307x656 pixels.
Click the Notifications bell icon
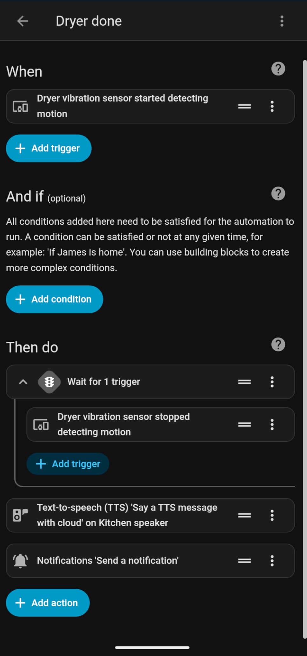click(x=20, y=561)
